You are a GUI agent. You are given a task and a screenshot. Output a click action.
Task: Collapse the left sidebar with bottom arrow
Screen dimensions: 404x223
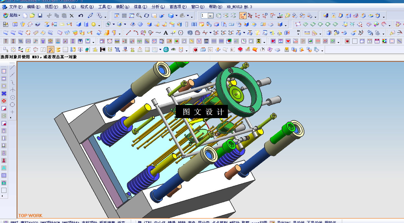point(3,196)
